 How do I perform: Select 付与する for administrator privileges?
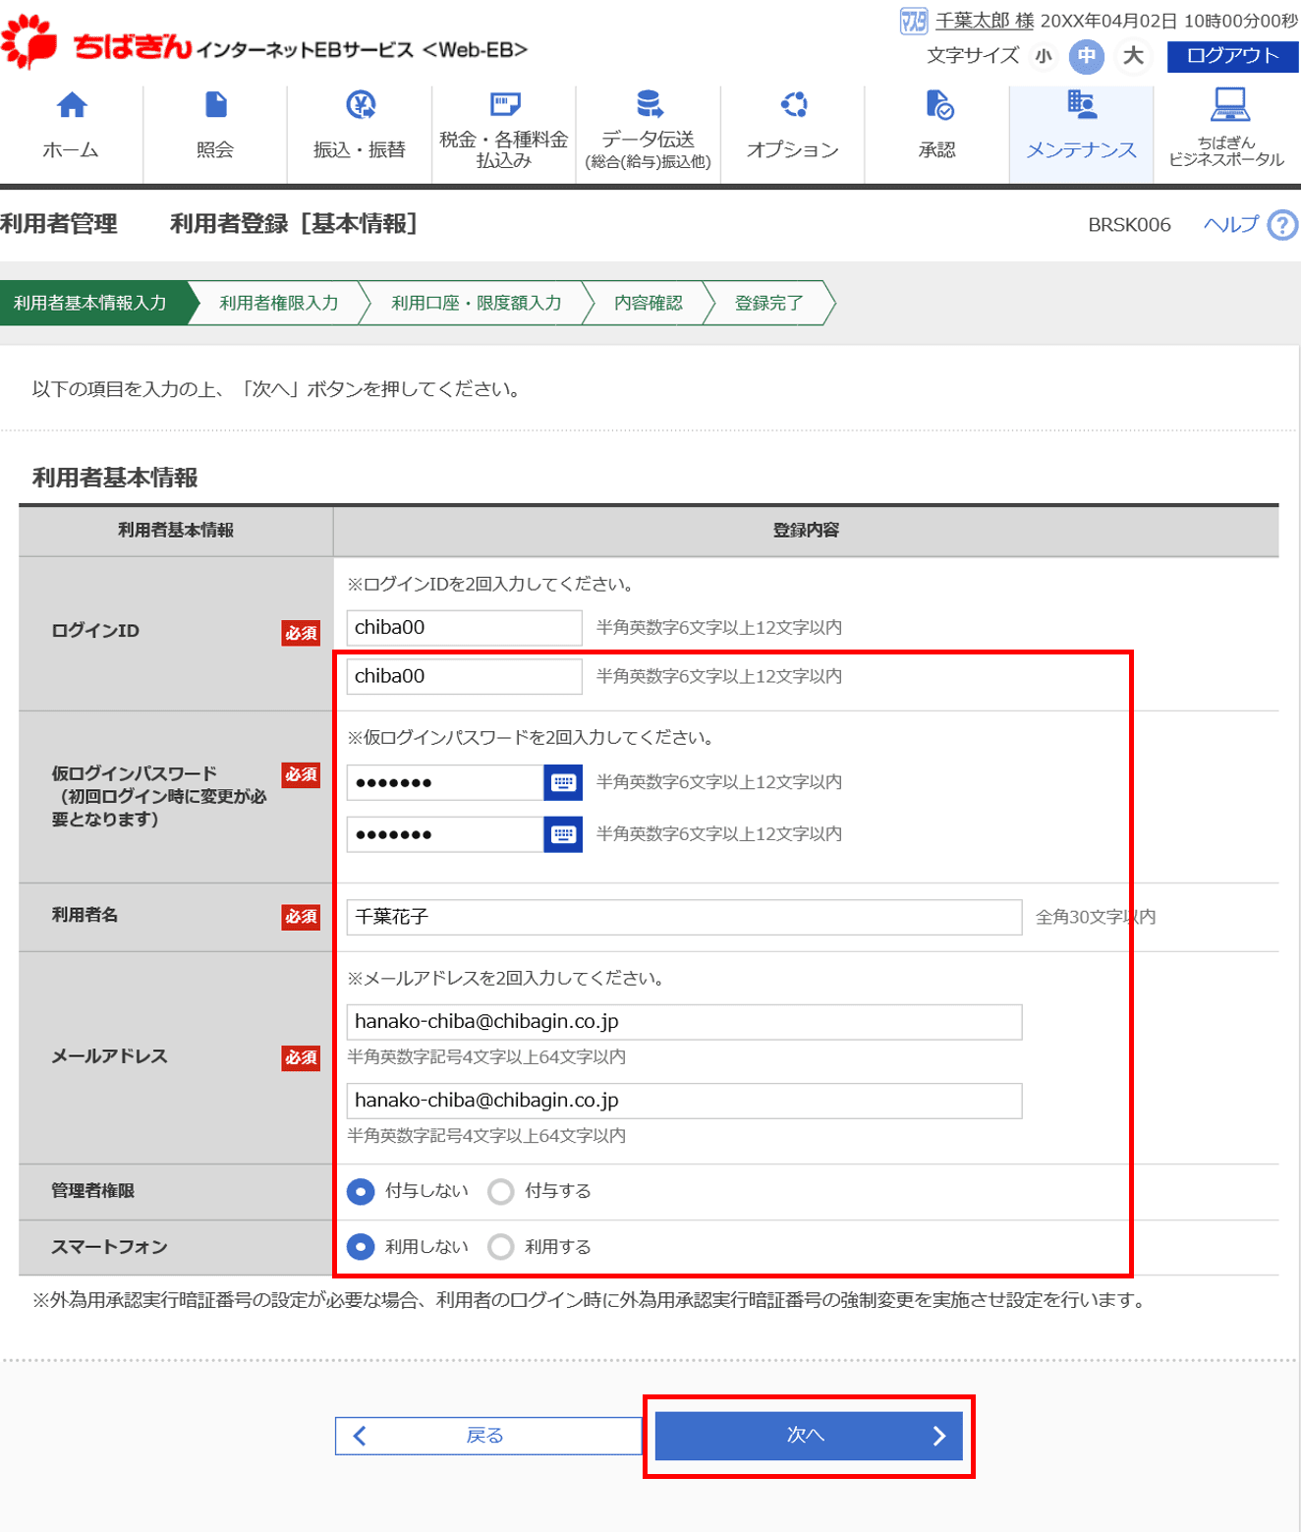[501, 1192]
